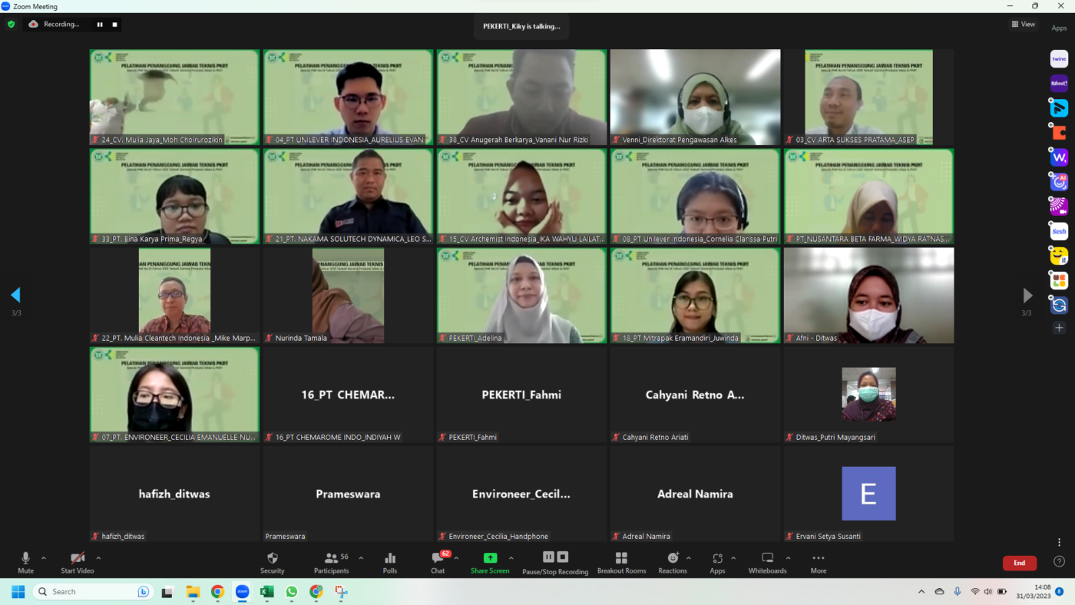Viewport: 1075px width, 605px height.
Task: Open the View layout menu
Action: click(1023, 25)
